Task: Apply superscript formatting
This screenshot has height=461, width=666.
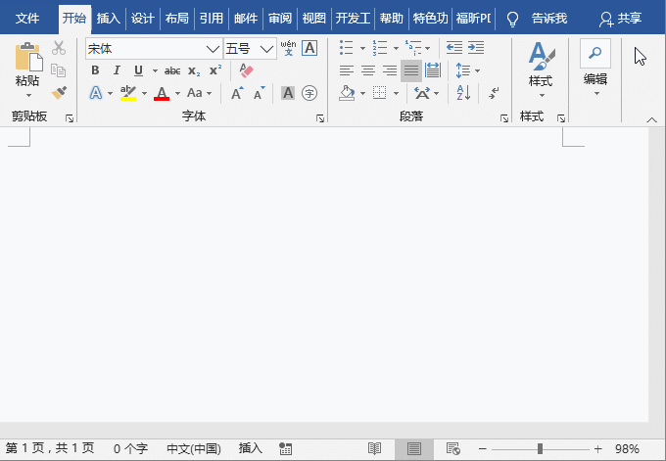Action: pyautogui.click(x=215, y=70)
